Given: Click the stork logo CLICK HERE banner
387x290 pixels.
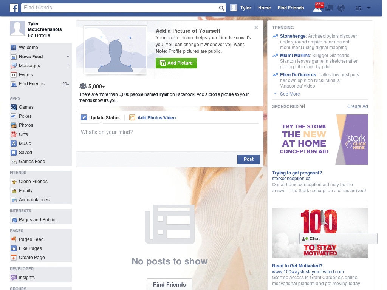Looking at the screenshot, I should (x=356, y=142).
